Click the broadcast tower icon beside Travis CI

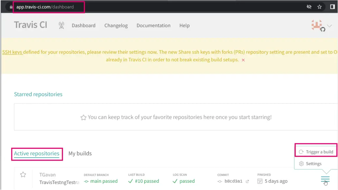point(61,25)
